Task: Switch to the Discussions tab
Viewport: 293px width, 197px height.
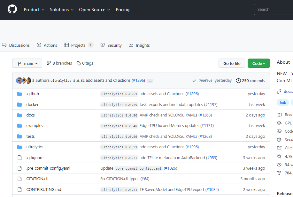Action: [x=16, y=45]
